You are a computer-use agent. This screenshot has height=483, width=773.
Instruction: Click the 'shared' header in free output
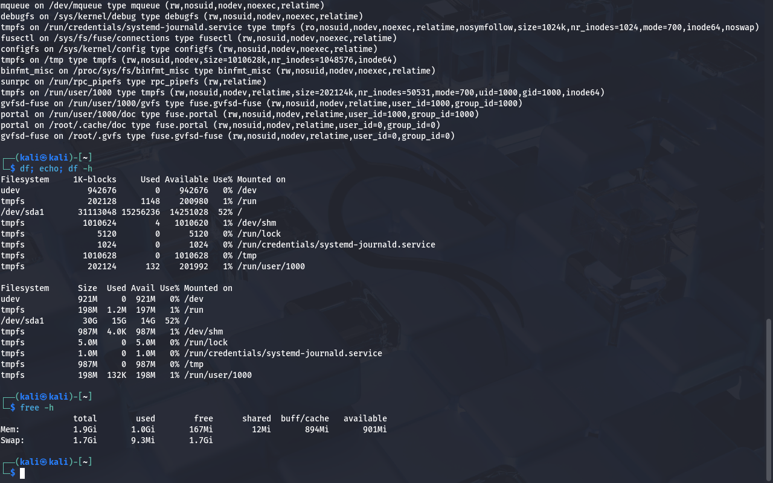(257, 418)
